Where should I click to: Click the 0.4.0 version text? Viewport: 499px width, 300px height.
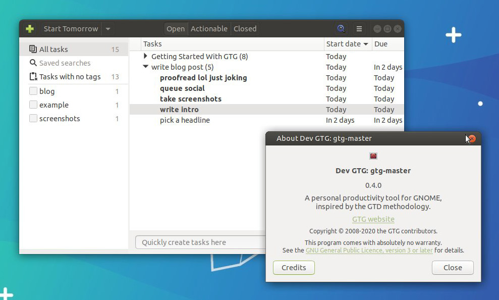[373, 185]
